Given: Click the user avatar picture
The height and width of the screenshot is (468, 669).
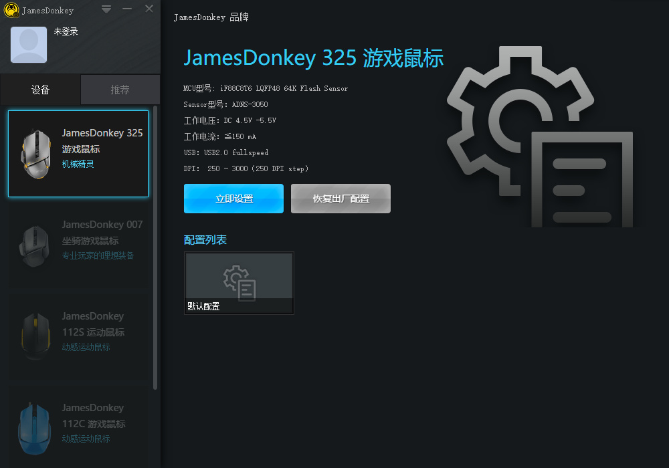Looking at the screenshot, I should pyautogui.click(x=29, y=45).
